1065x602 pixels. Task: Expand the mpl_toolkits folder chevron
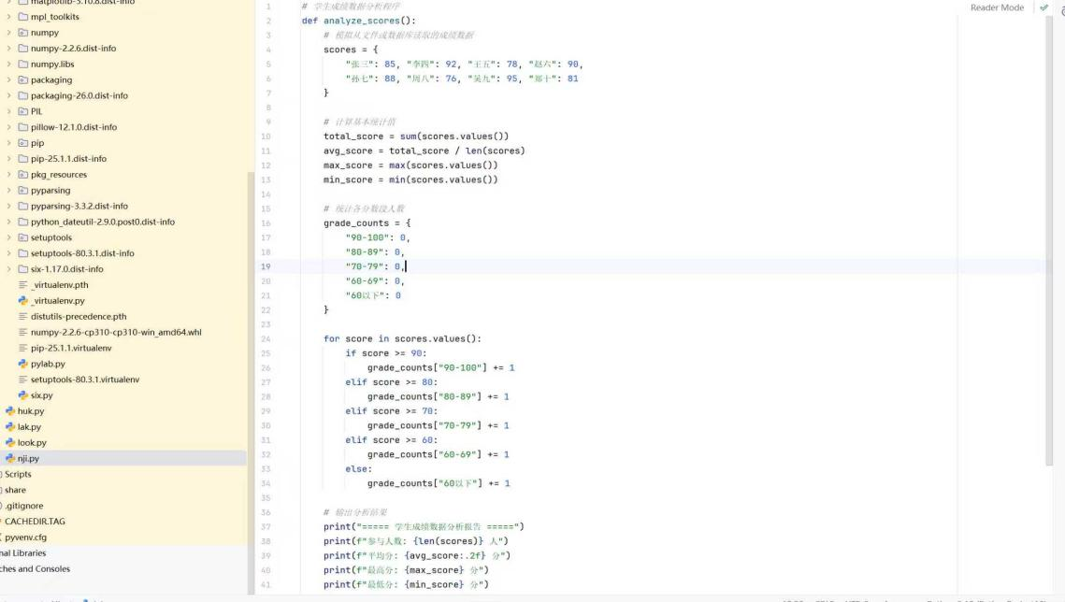click(x=9, y=17)
